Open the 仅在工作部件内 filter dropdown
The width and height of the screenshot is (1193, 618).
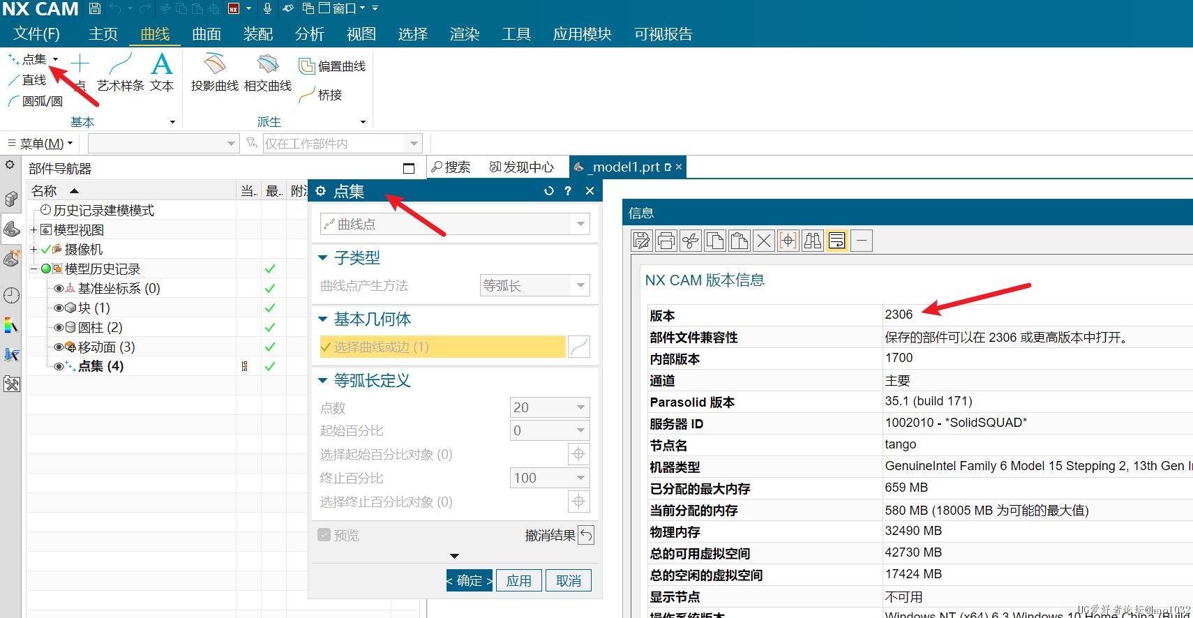[414, 144]
